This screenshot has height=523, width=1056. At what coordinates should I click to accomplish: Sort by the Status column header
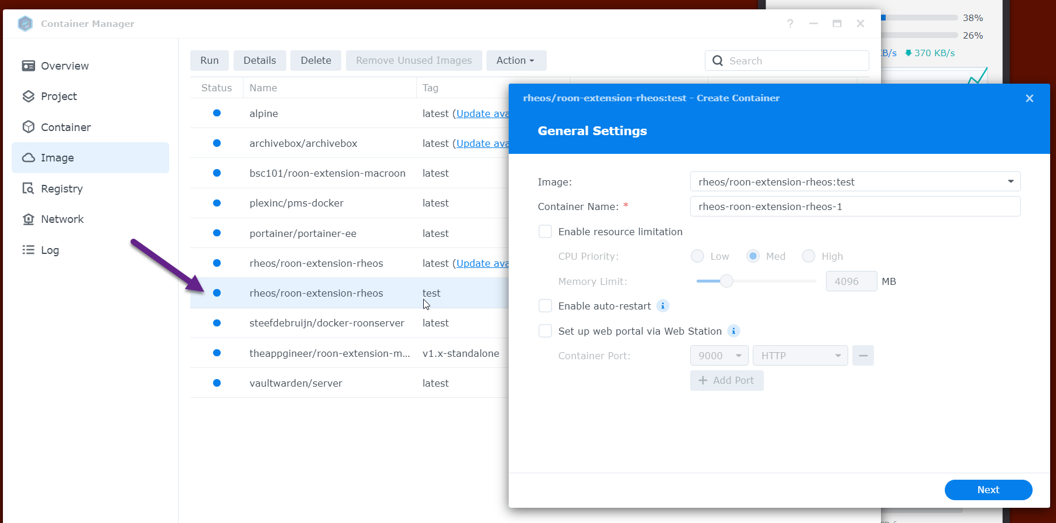pyautogui.click(x=217, y=88)
